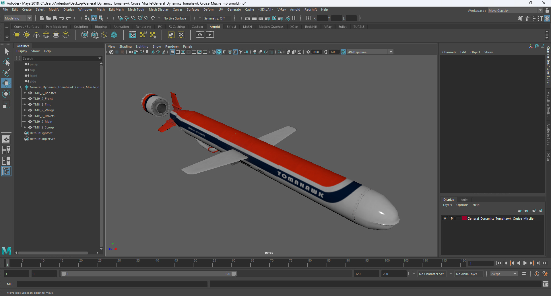Viewport: 551px width, 296px height.
Task: Click the New Scene icon
Action: (x=42, y=18)
